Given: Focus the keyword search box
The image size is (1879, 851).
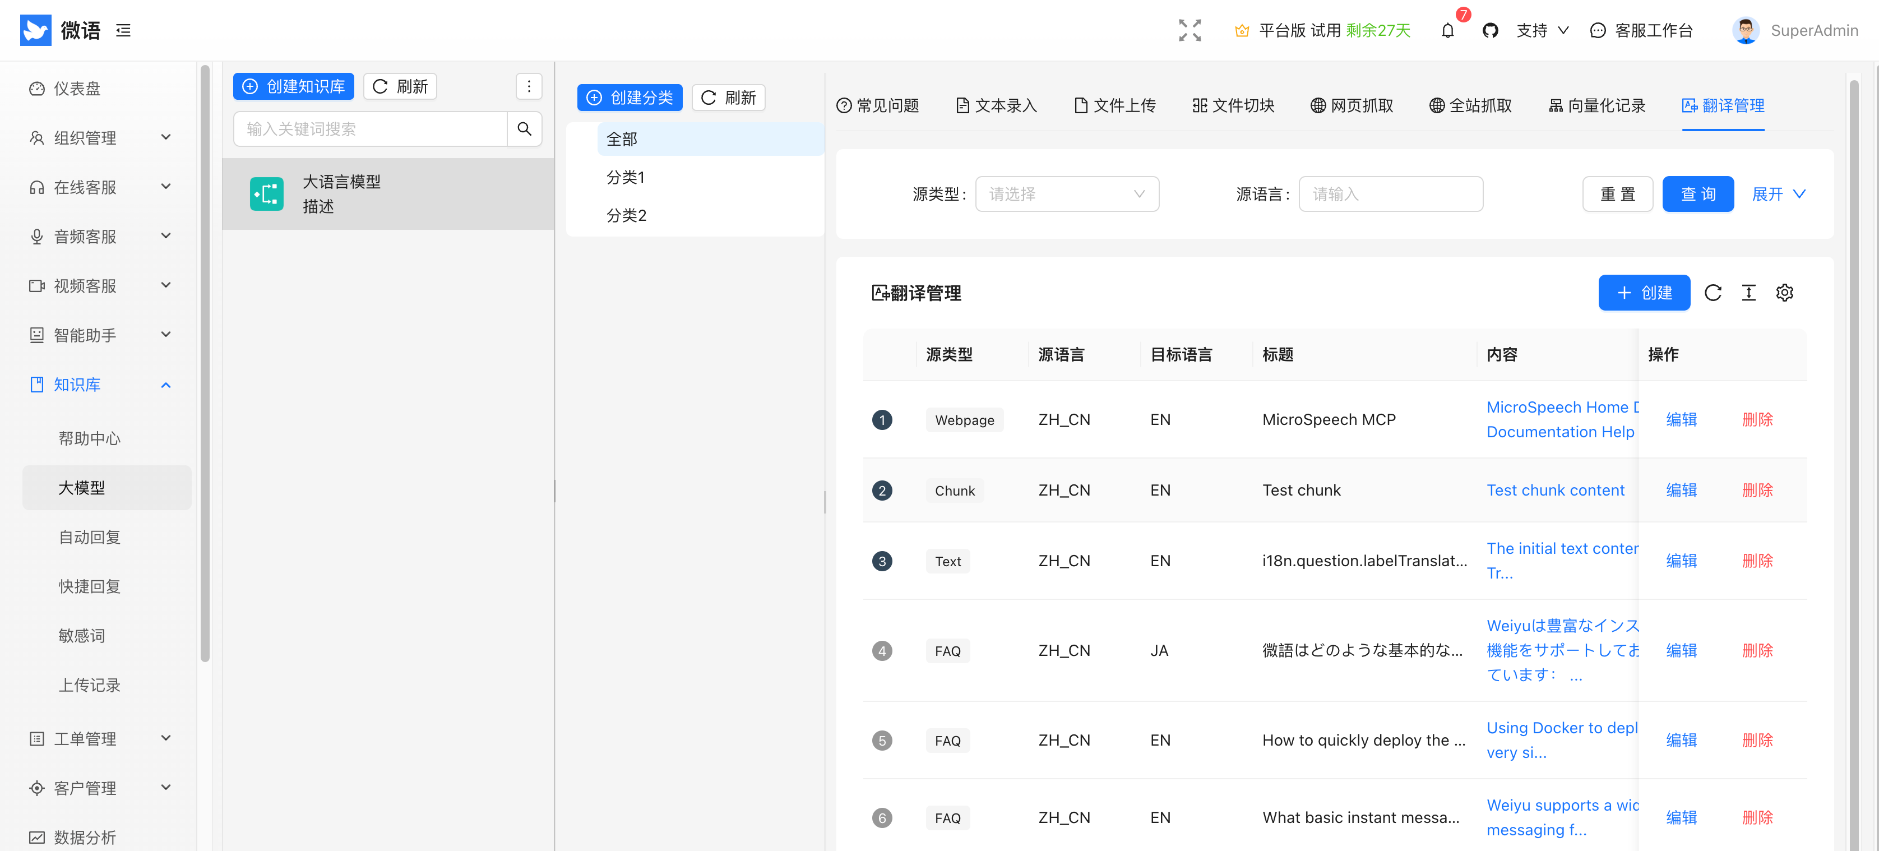Looking at the screenshot, I should point(370,129).
